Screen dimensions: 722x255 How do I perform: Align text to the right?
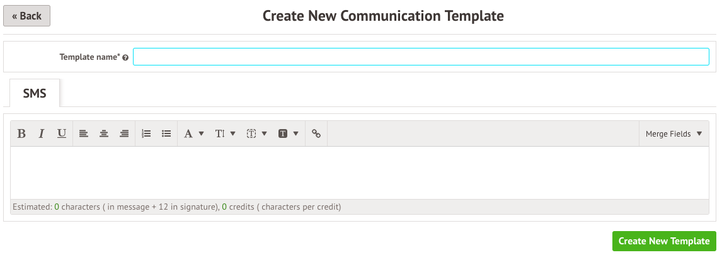[x=124, y=134]
